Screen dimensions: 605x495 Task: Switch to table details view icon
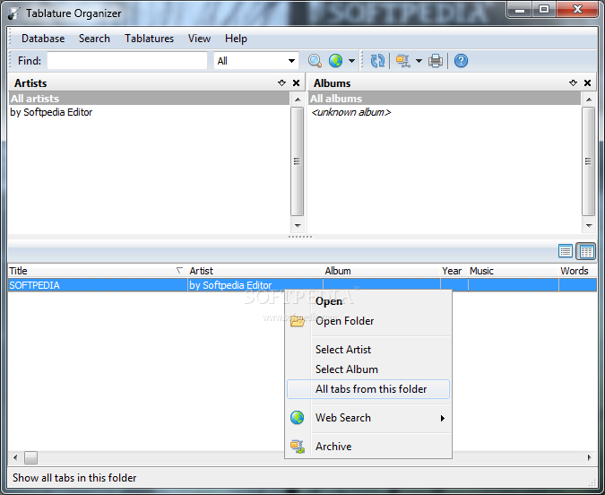(x=586, y=251)
